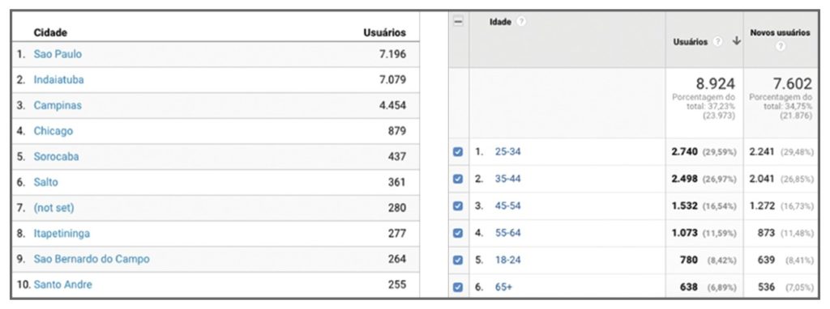Image resolution: width=830 pixels, height=309 pixels.
Task: Toggle the 55-64 age row checkbox
Action: pyautogui.click(x=459, y=233)
